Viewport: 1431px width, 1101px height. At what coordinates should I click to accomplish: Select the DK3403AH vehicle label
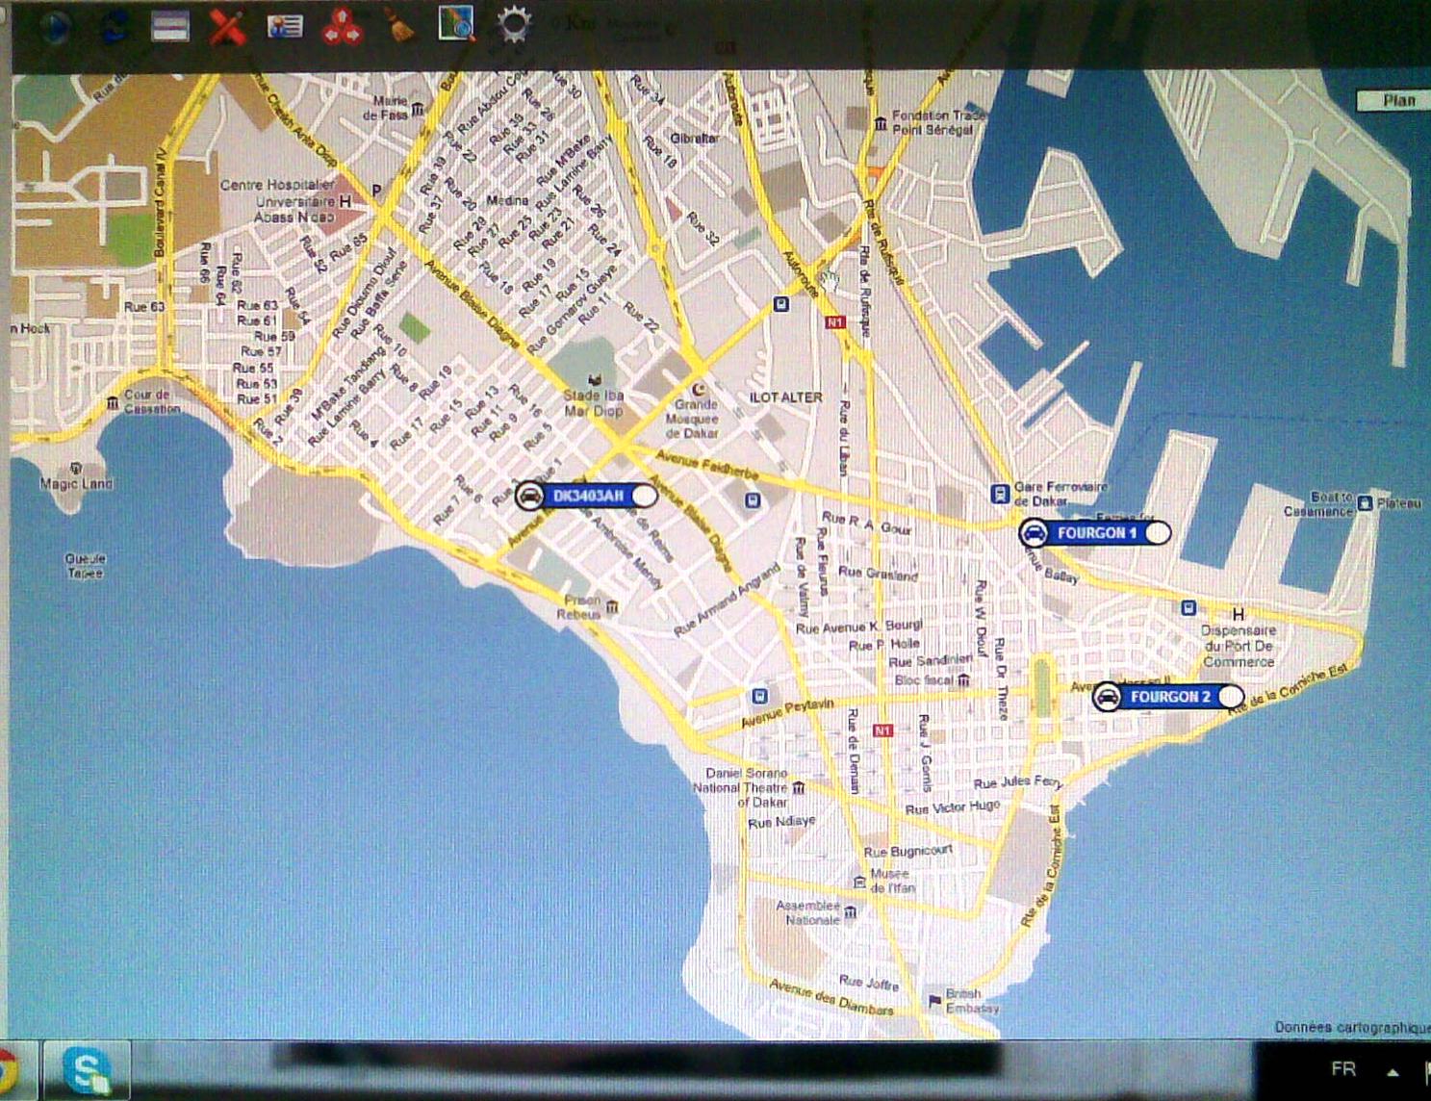click(588, 496)
